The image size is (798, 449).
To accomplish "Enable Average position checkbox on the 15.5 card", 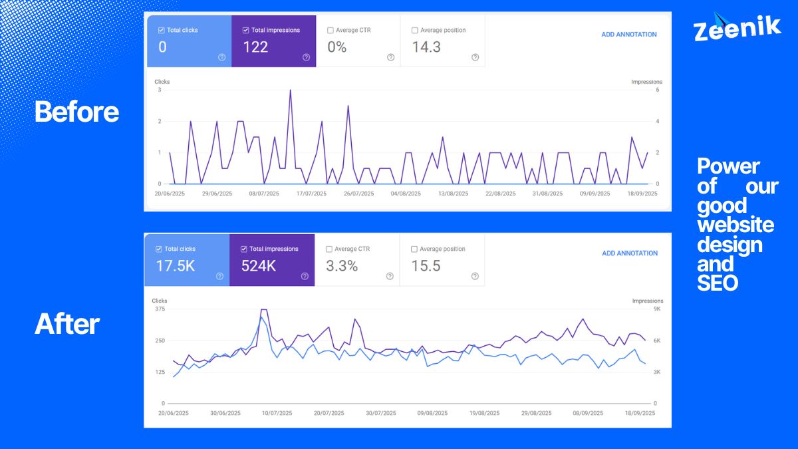I will tap(414, 249).
